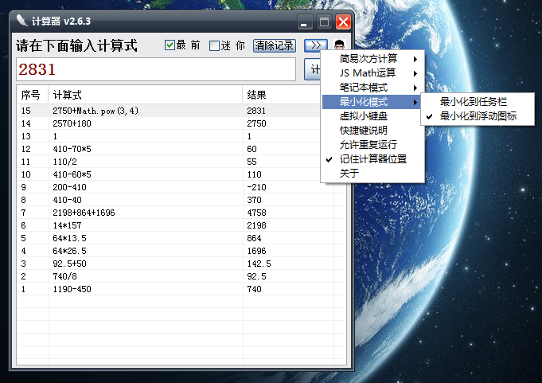Screen dimensions: 542x383
Task: Open 快捷键说明 menu entry
Action: [372, 131]
